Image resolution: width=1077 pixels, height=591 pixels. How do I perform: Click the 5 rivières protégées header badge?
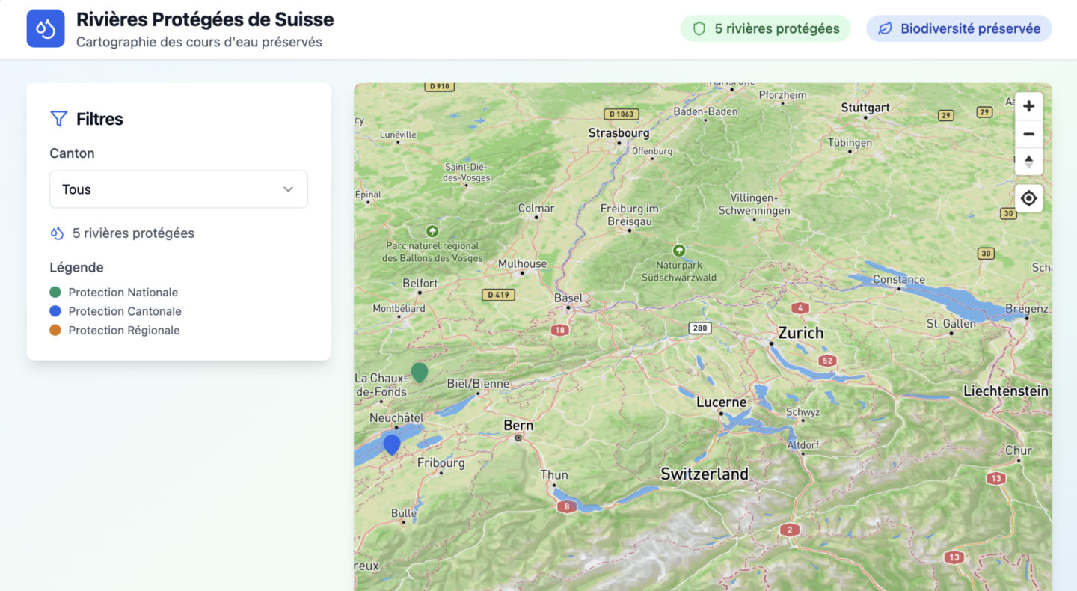pyautogui.click(x=765, y=28)
